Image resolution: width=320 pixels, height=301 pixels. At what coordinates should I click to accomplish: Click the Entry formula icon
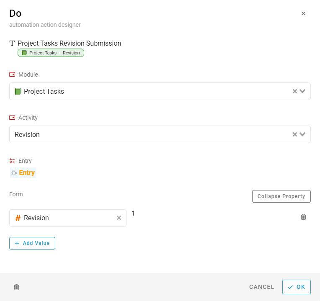coord(12,161)
